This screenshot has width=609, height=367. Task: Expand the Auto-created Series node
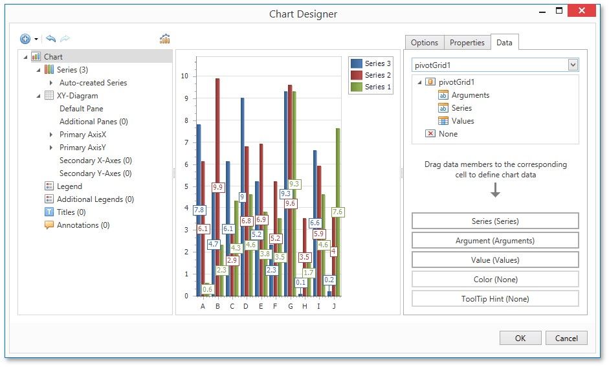[51, 83]
